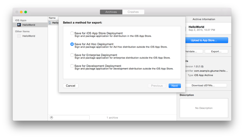The image size is (244, 139).
Task: Click bold HelloWorld title in Archive Information
Action: pos(196,27)
